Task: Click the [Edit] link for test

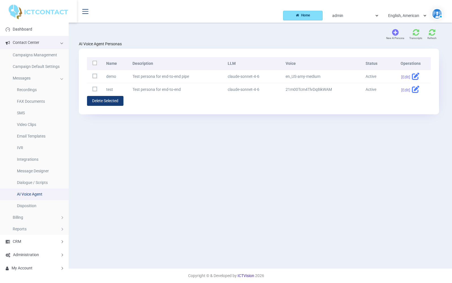Action: tap(405, 90)
